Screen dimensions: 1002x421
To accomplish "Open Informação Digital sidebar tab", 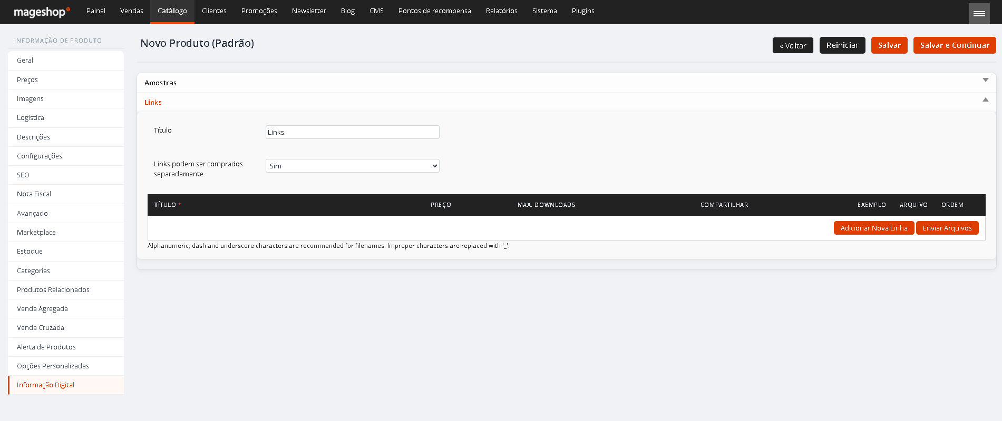I will click(66, 385).
